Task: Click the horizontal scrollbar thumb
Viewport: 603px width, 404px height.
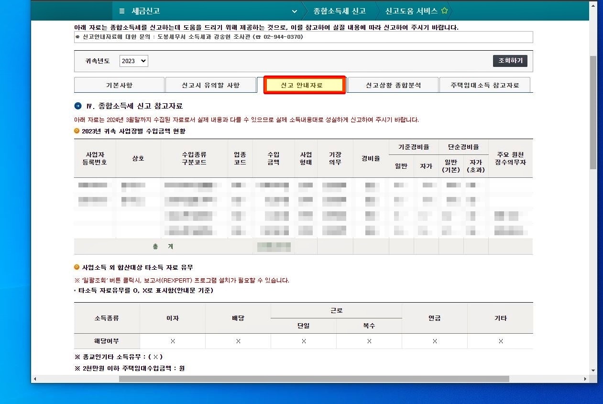Action: pyautogui.click(x=314, y=379)
